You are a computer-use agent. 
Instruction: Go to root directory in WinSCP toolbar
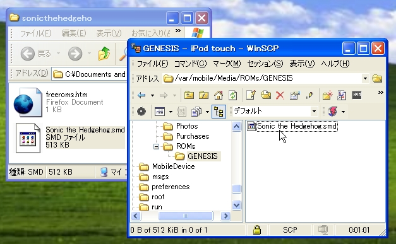(x=203, y=95)
